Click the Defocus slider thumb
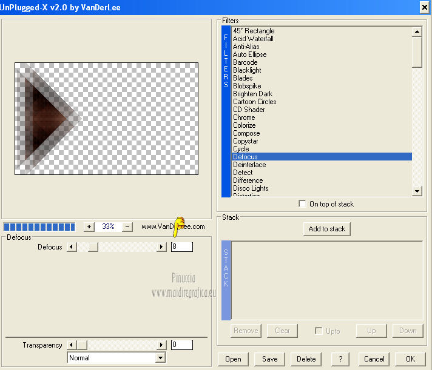This screenshot has width=432, height=370. click(93, 247)
